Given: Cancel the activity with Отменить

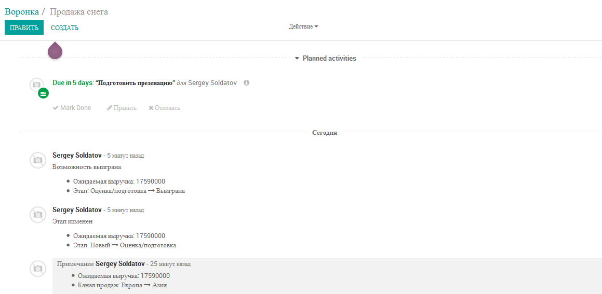Looking at the screenshot, I should pos(164,108).
